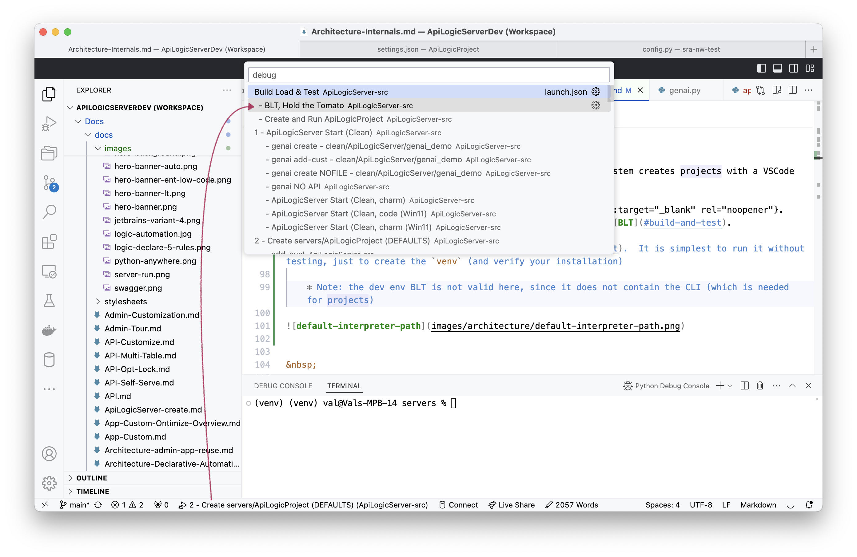Create a new terminal with plus icon
Image resolution: width=857 pixels, height=557 pixels.
720,385
